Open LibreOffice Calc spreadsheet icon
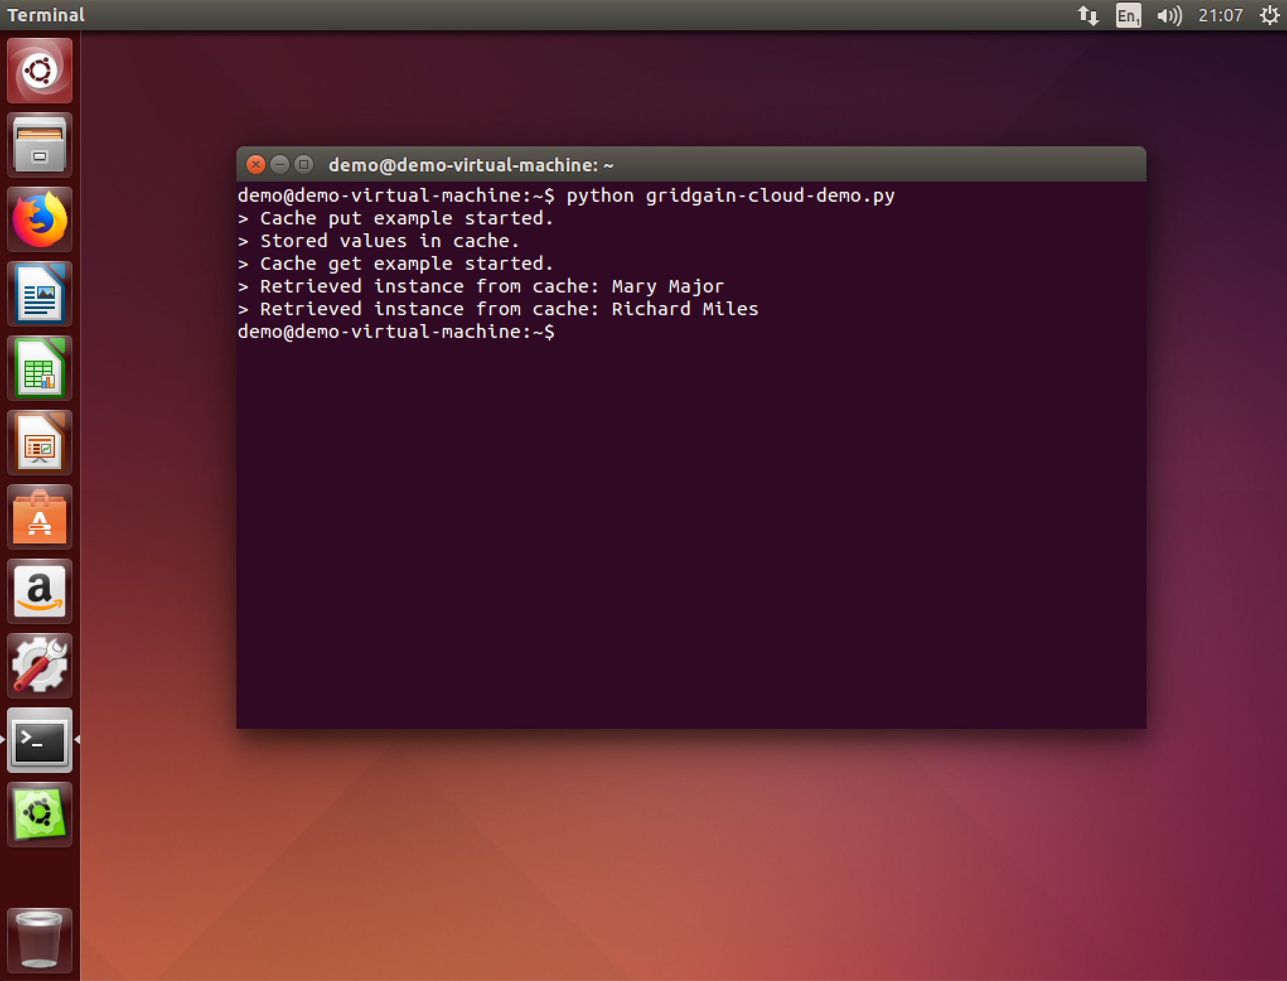 [x=40, y=368]
